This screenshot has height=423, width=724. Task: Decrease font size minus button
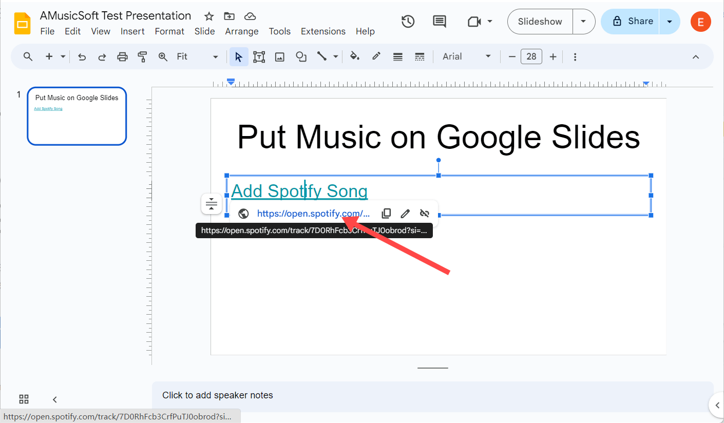pos(512,56)
